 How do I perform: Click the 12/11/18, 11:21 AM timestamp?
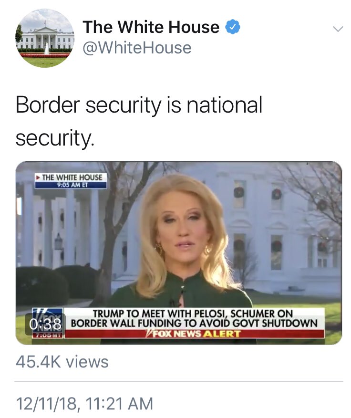[84, 403]
